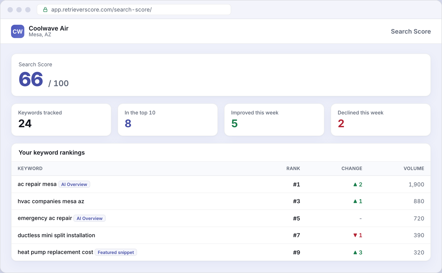Select the Keywords tracked card value 24
Screen dimensions: 442x273
25,123
